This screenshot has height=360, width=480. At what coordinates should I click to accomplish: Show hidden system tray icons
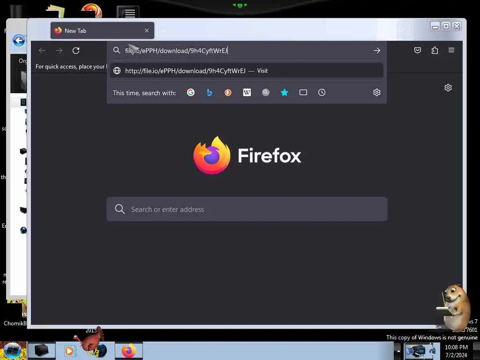pyautogui.click(x=398, y=351)
